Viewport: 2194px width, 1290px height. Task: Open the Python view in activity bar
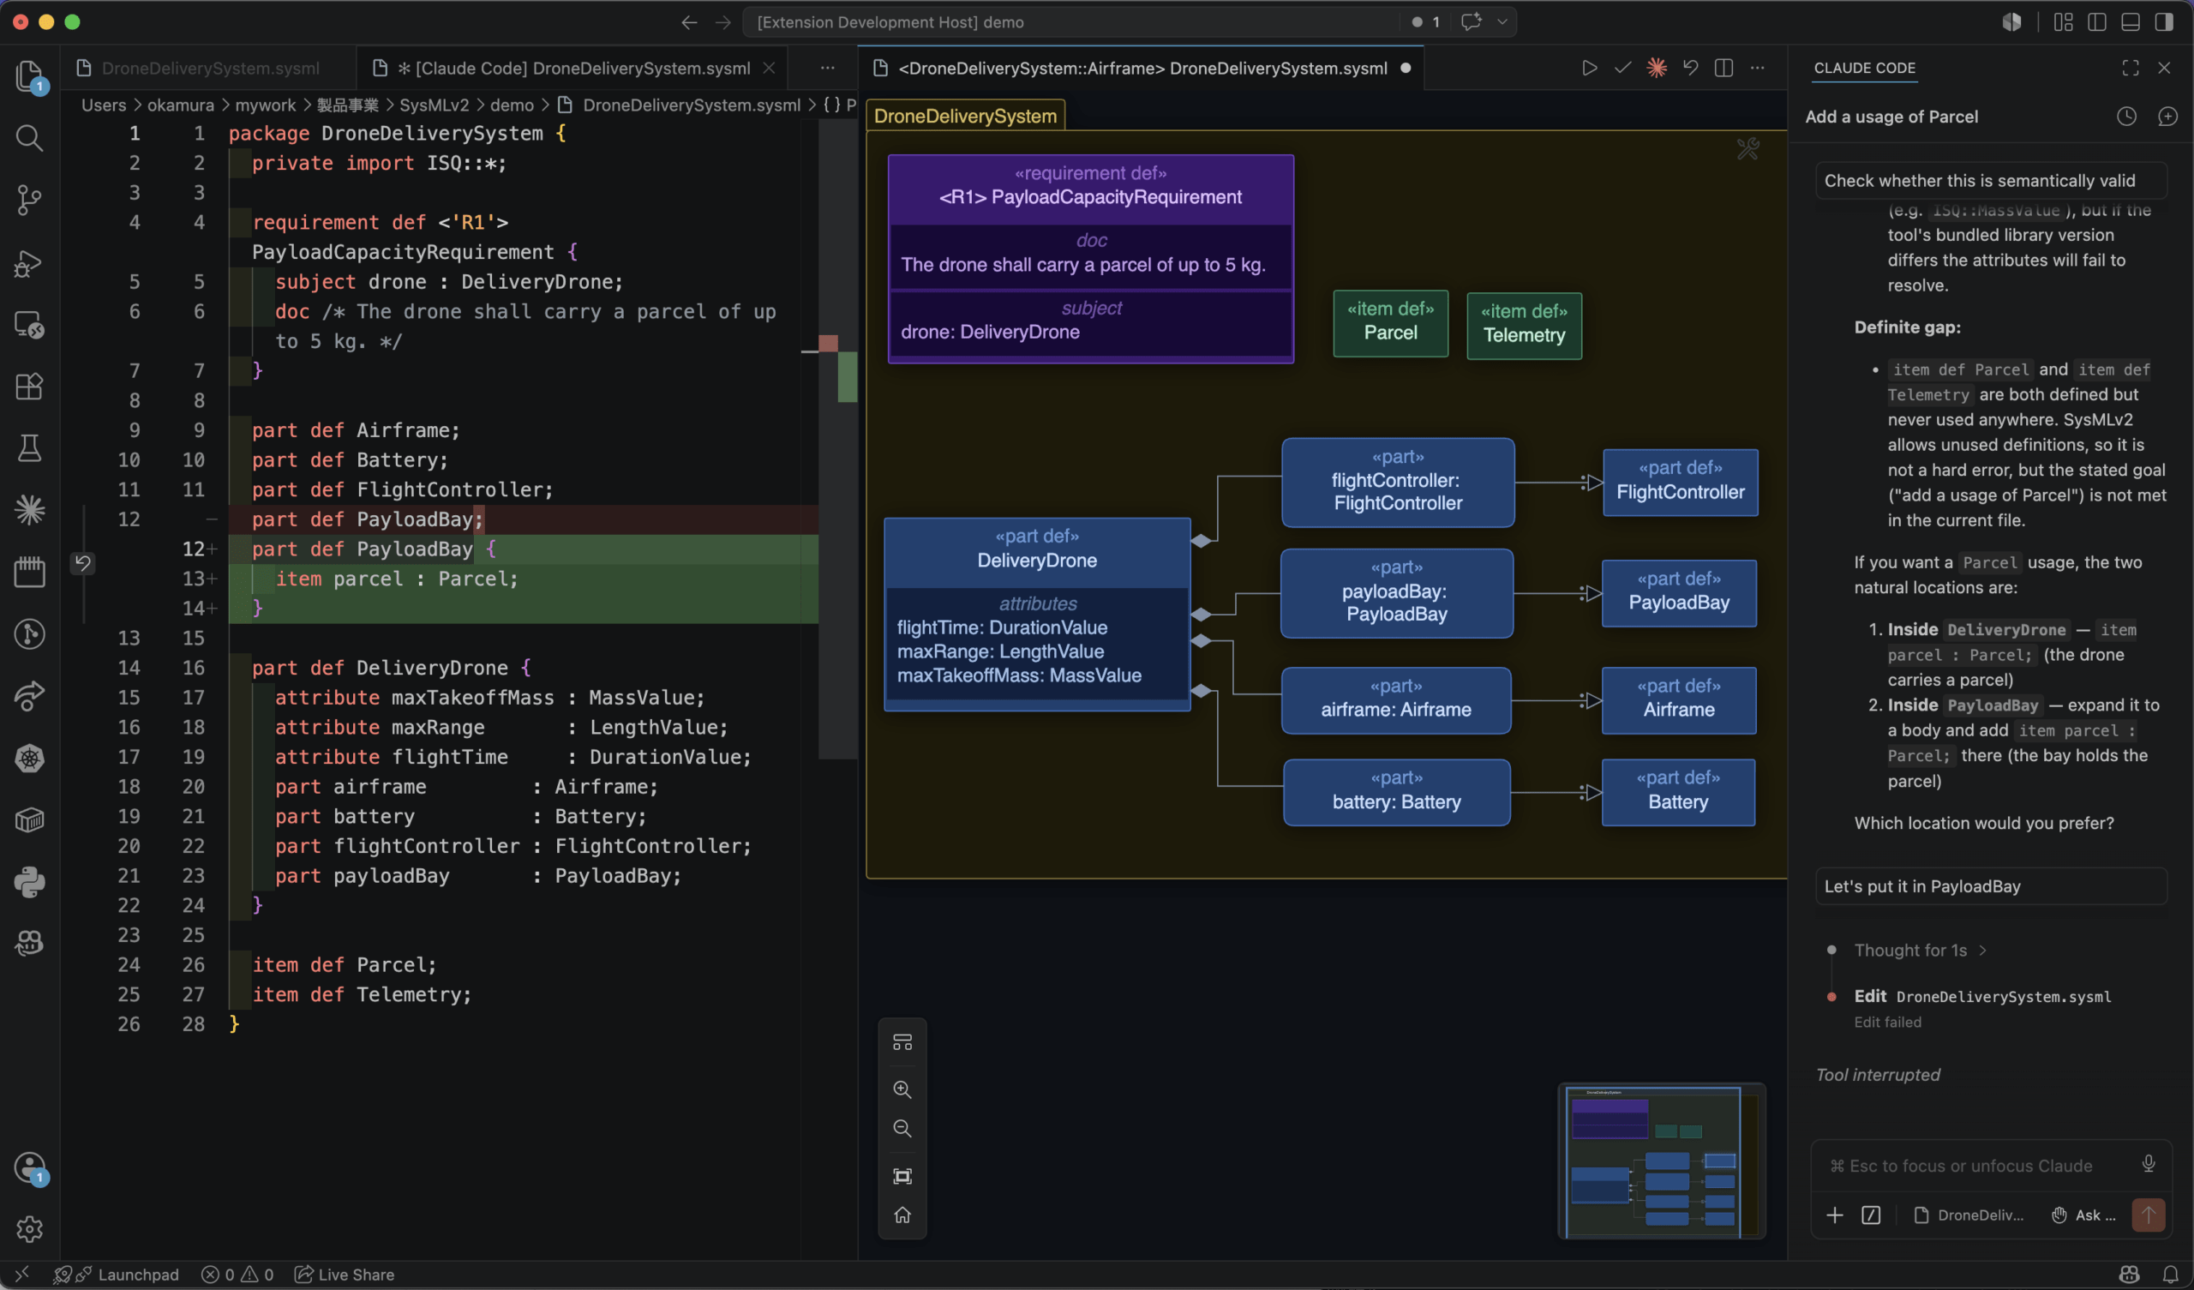coord(29,881)
